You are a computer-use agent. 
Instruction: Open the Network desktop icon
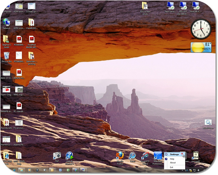pos(6,22)
